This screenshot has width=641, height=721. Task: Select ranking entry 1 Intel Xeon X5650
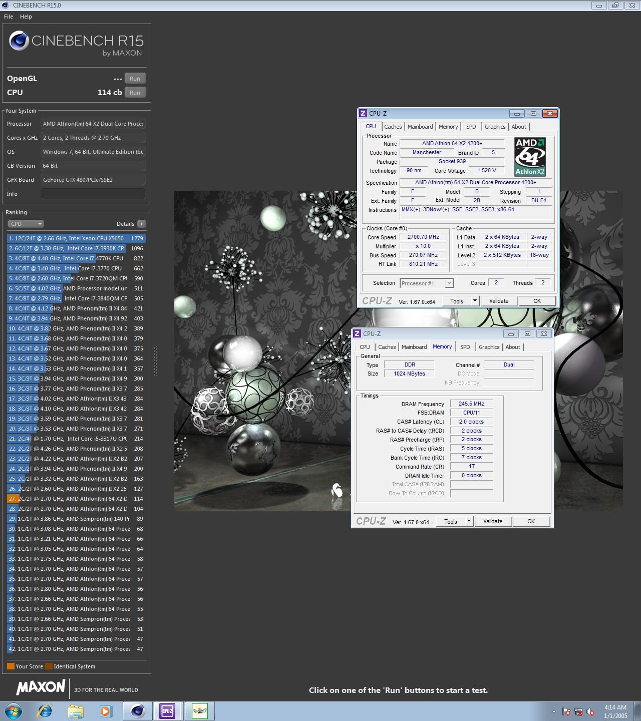[76, 238]
